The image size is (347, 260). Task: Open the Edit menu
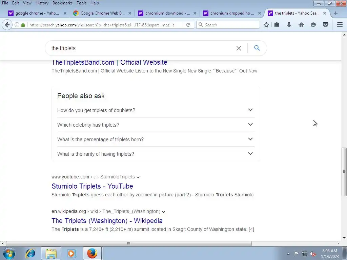click(x=15, y=3)
